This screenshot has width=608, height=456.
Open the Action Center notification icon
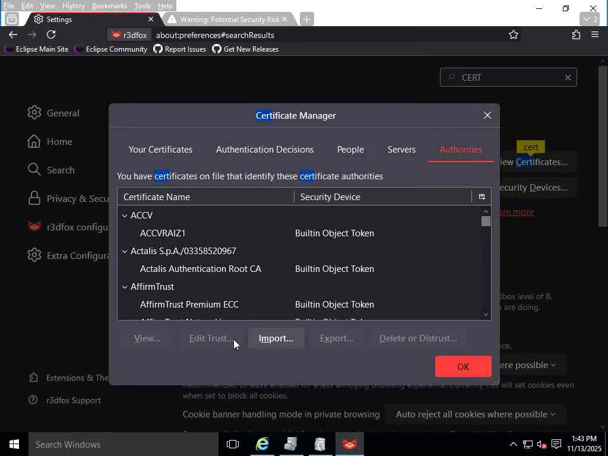[x=556, y=444]
